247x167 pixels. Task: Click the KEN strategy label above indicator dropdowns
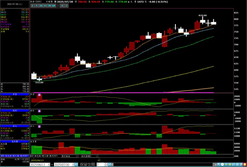44,156
